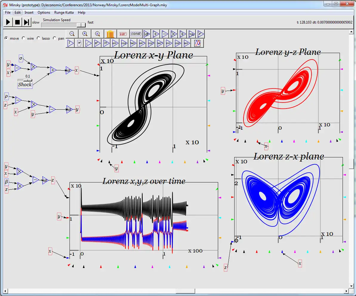Select the integrate ∫dt operation icon
This screenshot has height=296, width=356.
click(x=146, y=34)
